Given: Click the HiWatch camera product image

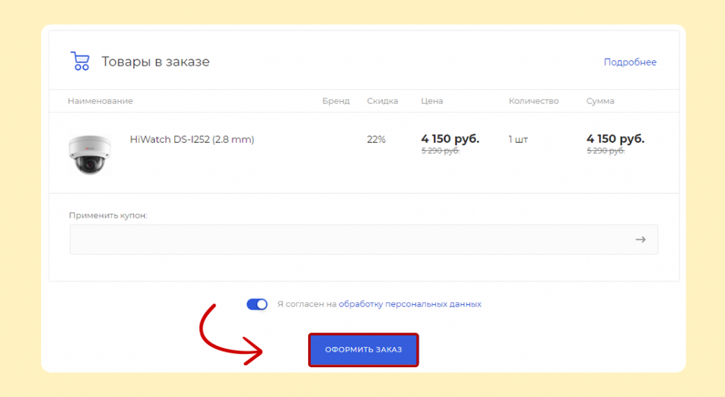Looking at the screenshot, I should point(89,154).
